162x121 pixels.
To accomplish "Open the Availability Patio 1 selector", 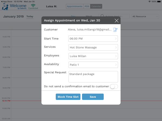I will (x=93, y=65).
